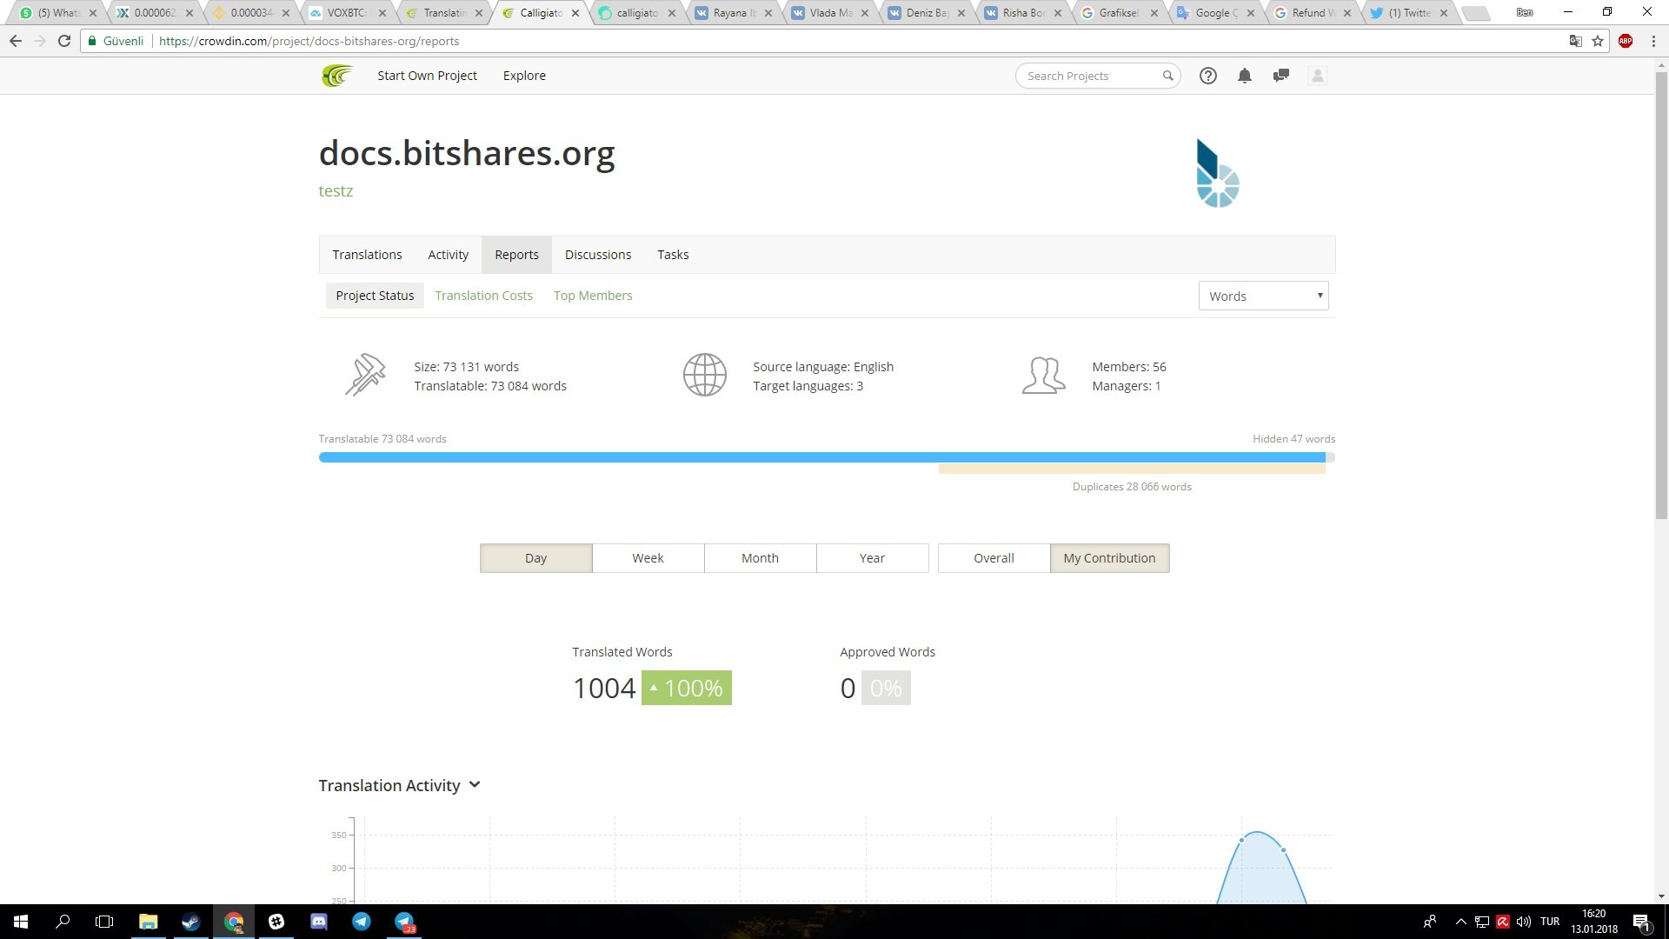The height and width of the screenshot is (939, 1669).
Task: Click the volume speaker tray icon
Action: [x=1524, y=922]
